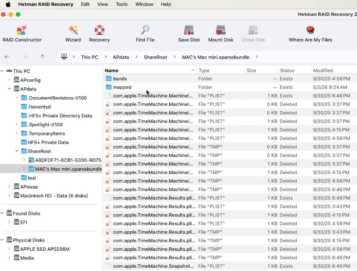Expand the EFI disk node
The image size is (357, 271).
point(9,222)
